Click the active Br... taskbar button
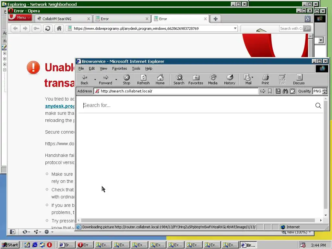The height and width of the screenshot is (249, 332). coord(249,245)
